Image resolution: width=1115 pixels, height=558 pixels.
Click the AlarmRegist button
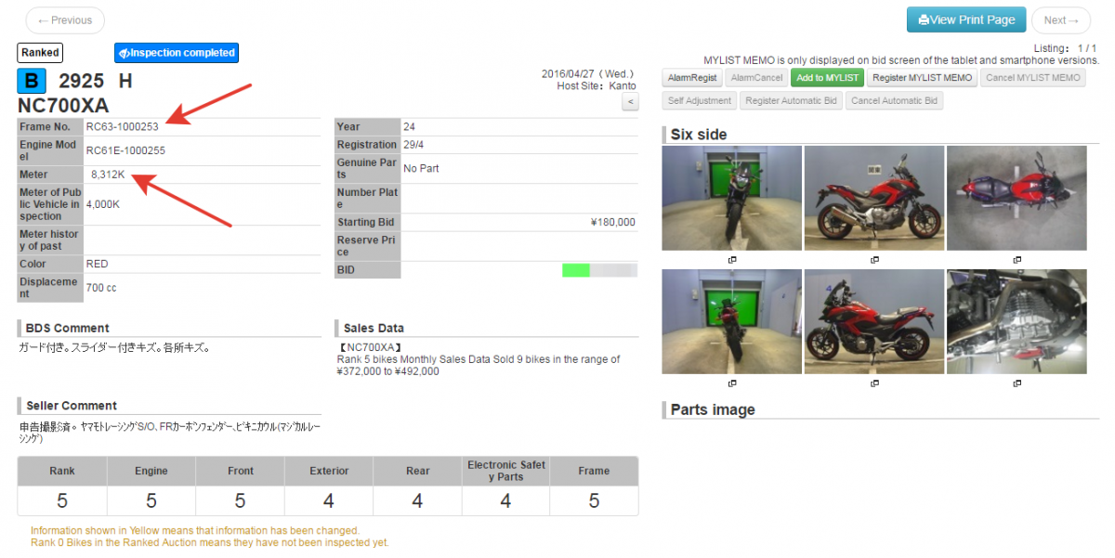coord(692,78)
